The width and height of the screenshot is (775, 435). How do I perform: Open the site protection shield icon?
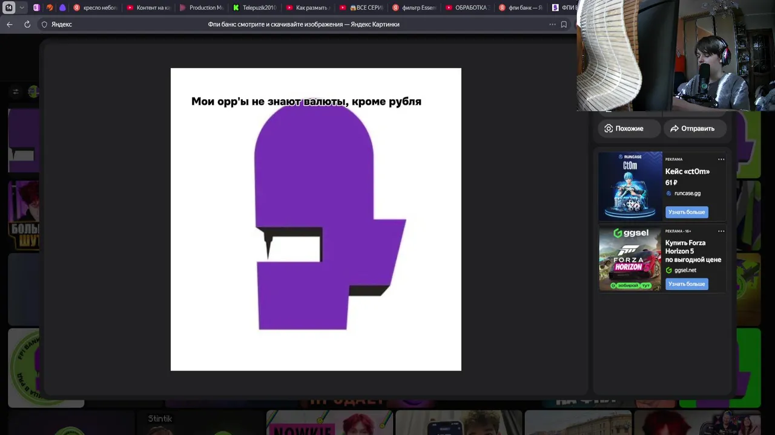point(44,24)
